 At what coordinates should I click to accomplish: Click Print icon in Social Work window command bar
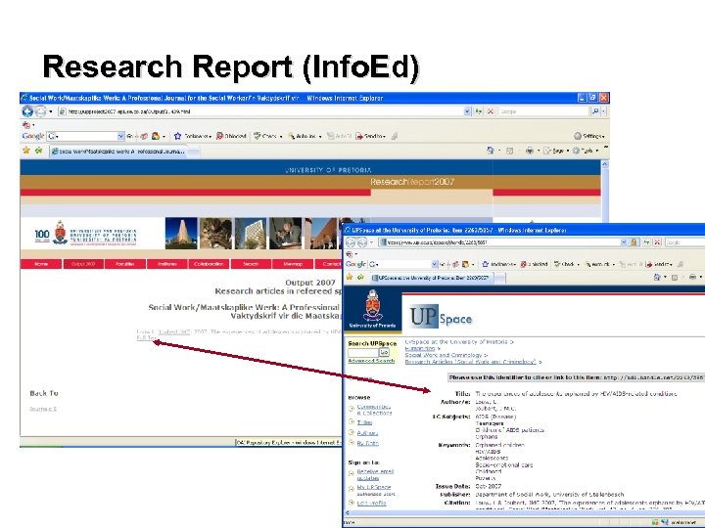[x=530, y=151]
